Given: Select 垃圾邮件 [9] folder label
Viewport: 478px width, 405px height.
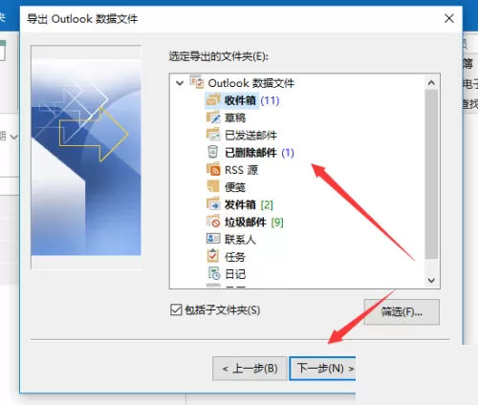Looking at the screenshot, I should coord(253,222).
